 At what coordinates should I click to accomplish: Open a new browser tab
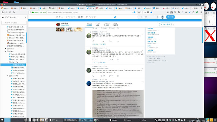click(x=201, y=8)
